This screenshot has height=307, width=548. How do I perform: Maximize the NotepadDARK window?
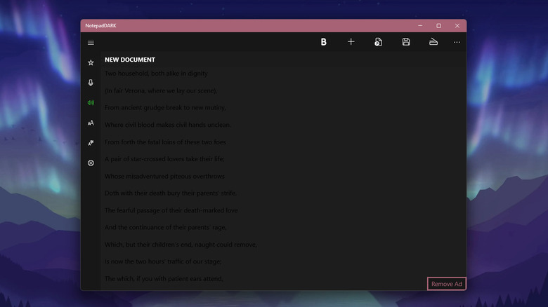(439, 26)
